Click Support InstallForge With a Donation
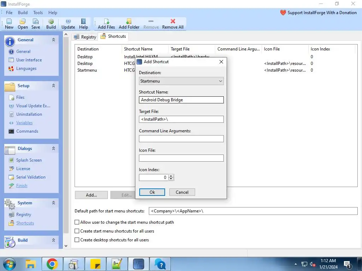 point(322,13)
